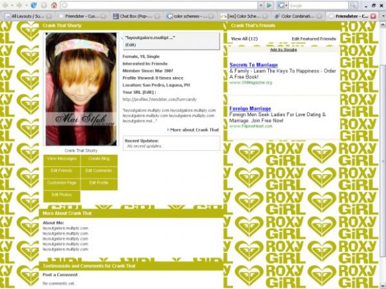Click the Crank That Shorty caption text
Viewport: 386px width, 289px height.
point(81,150)
